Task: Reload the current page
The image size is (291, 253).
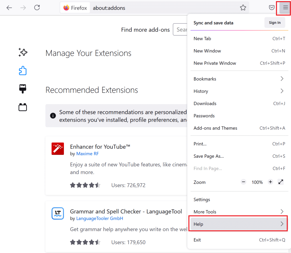Action: pos(37,8)
